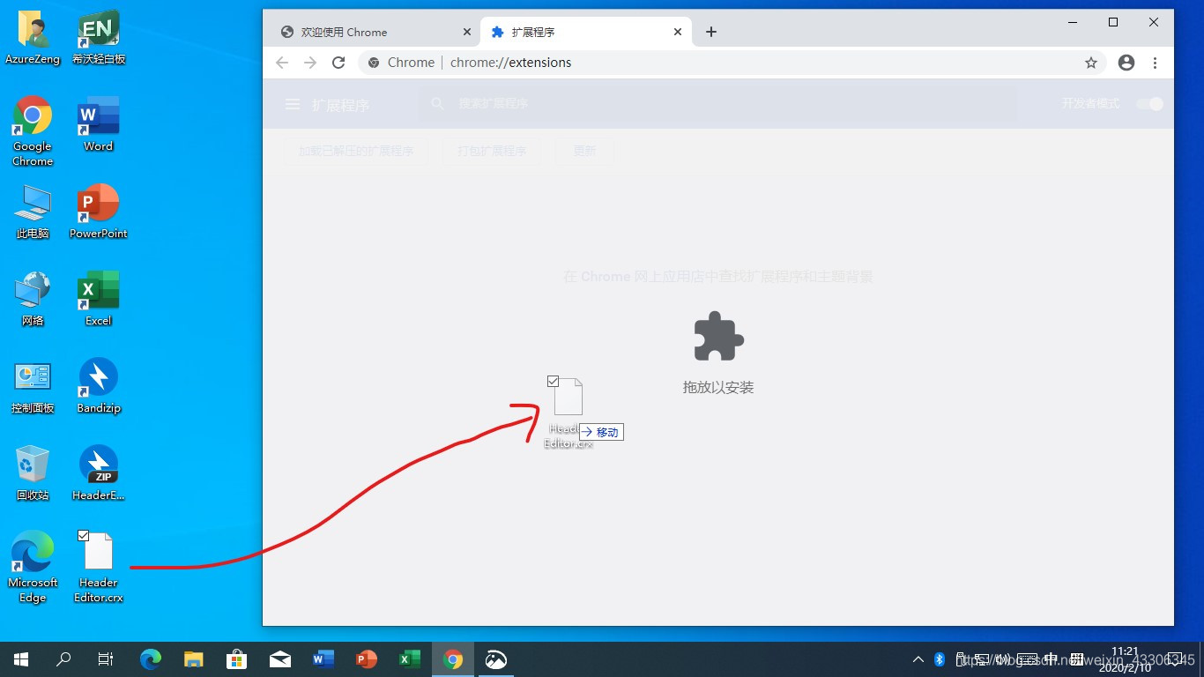Expand hidden icons in the system tray

click(918, 658)
